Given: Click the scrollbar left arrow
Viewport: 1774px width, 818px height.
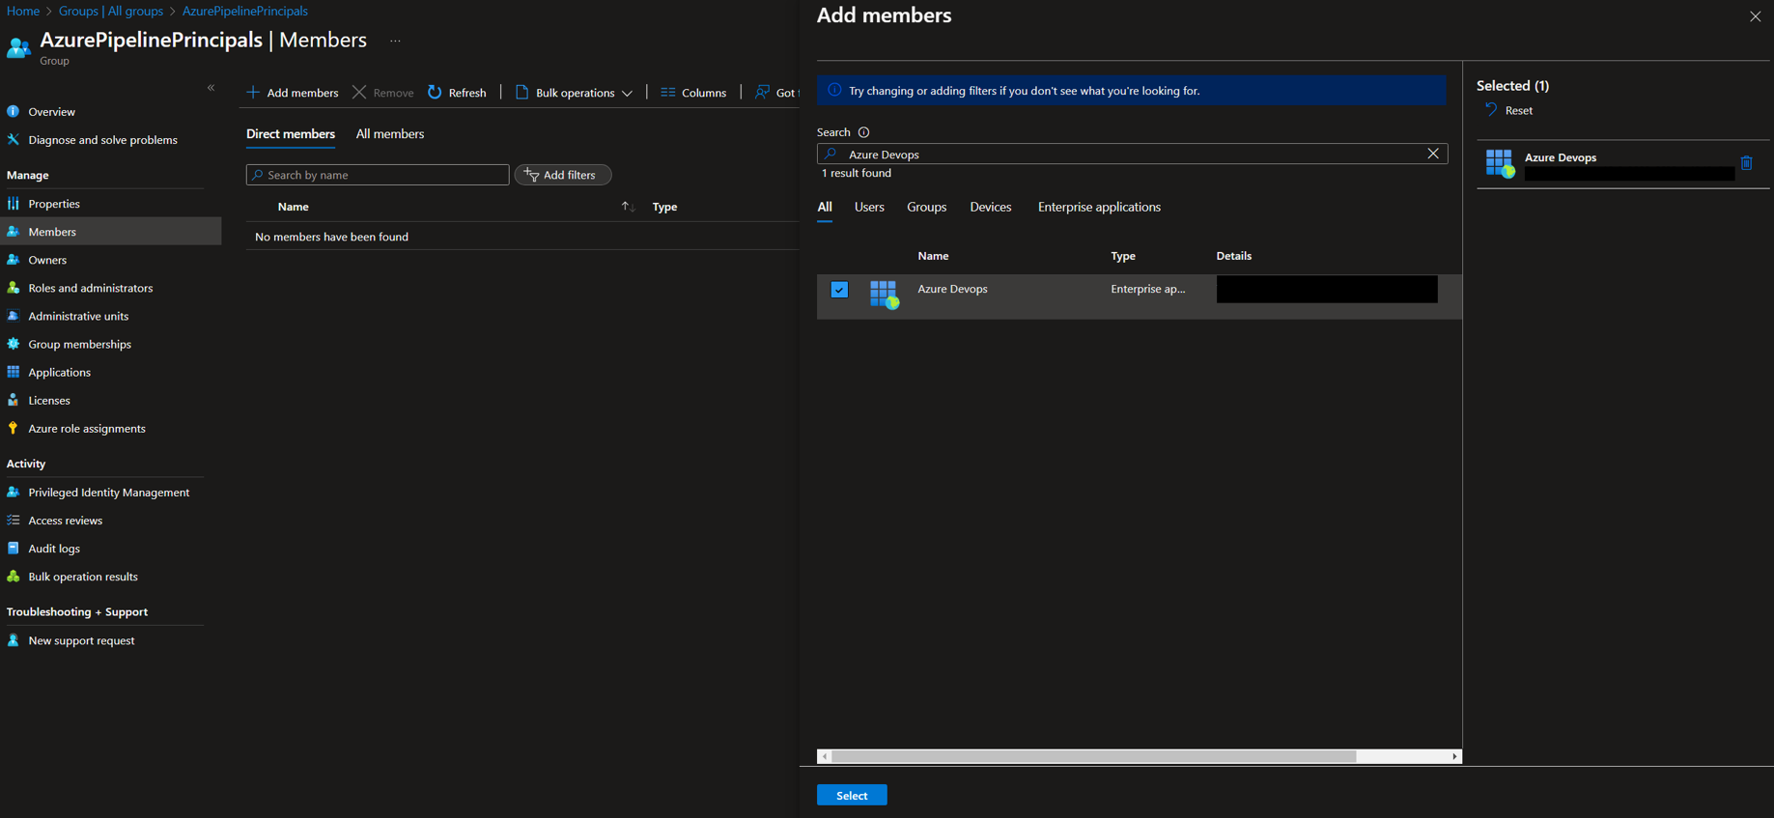Looking at the screenshot, I should click(824, 756).
